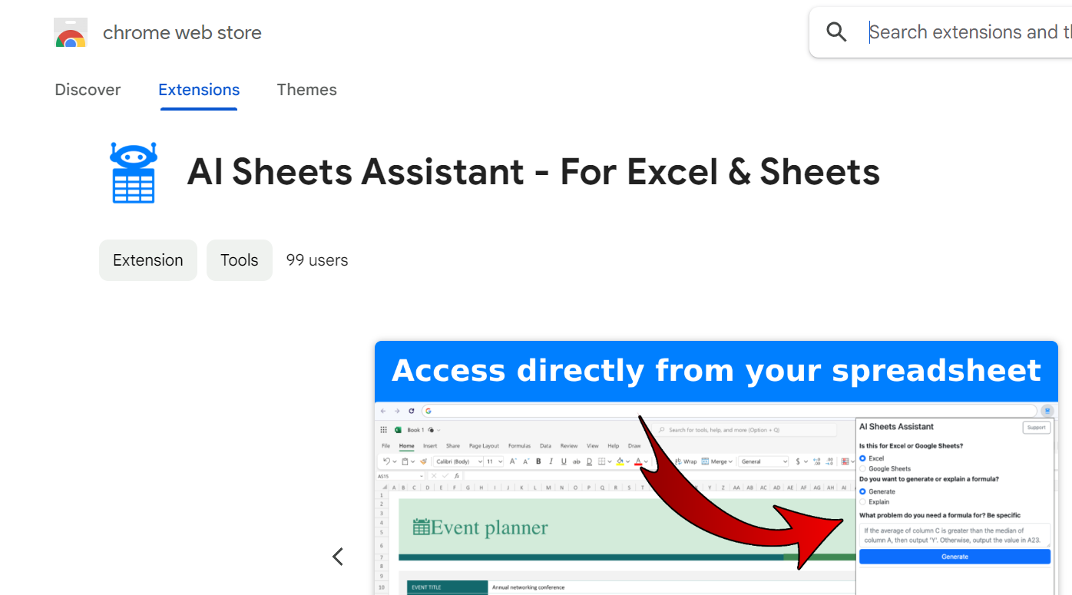Click the Chrome Web Store logo
The height and width of the screenshot is (595, 1072).
(70, 32)
